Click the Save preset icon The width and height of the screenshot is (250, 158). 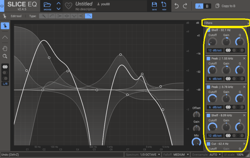pyautogui.click(x=154, y=5)
